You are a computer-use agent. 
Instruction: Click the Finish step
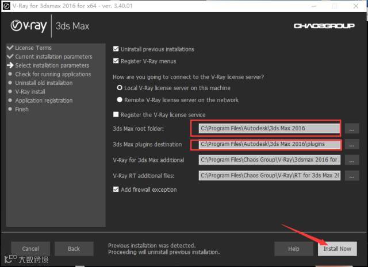tap(22, 109)
